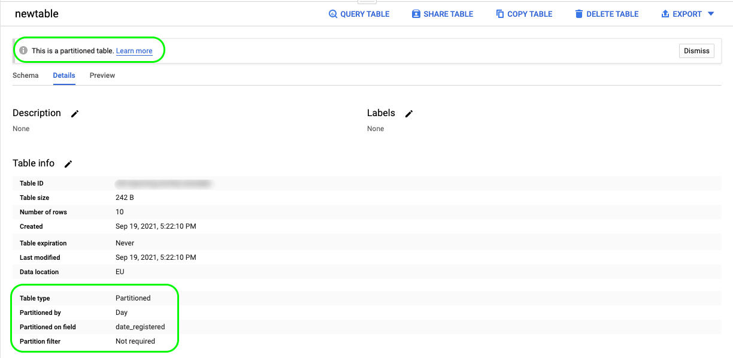Image resolution: width=733 pixels, height=358 pixels.
Task: Select the Details tab
Action: 64,75
